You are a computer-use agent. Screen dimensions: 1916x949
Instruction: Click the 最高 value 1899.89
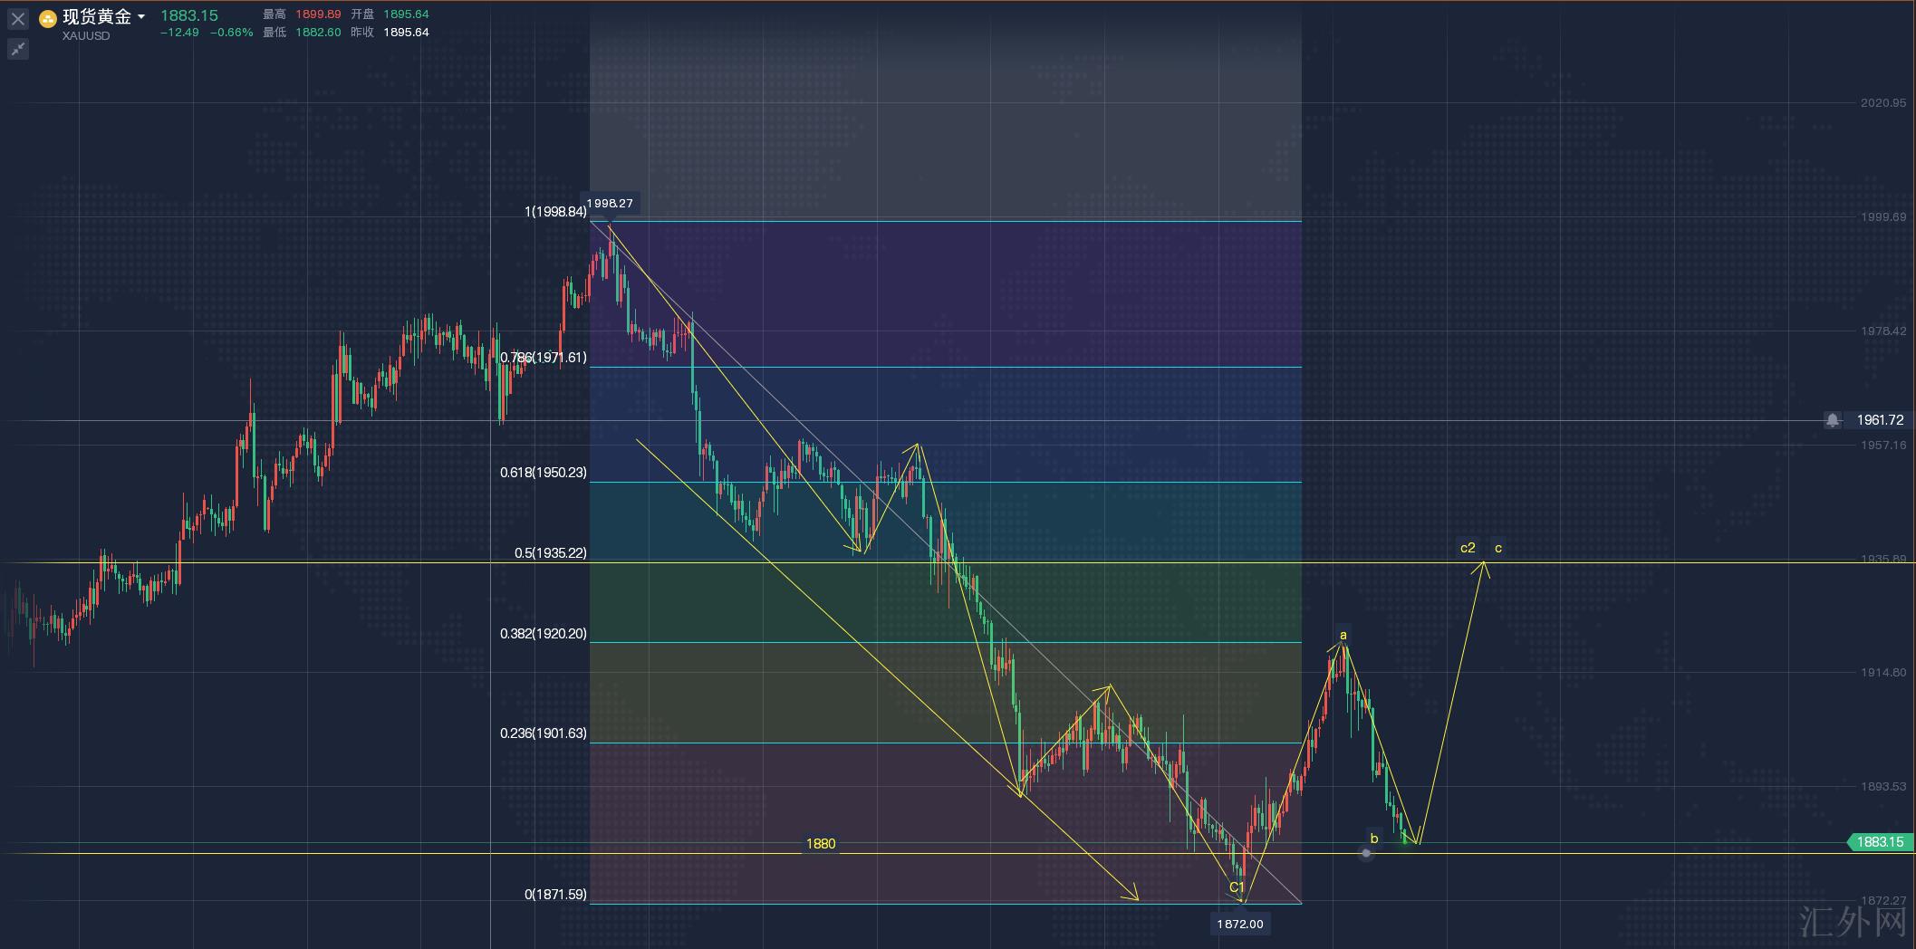click(x=318, y=14)
